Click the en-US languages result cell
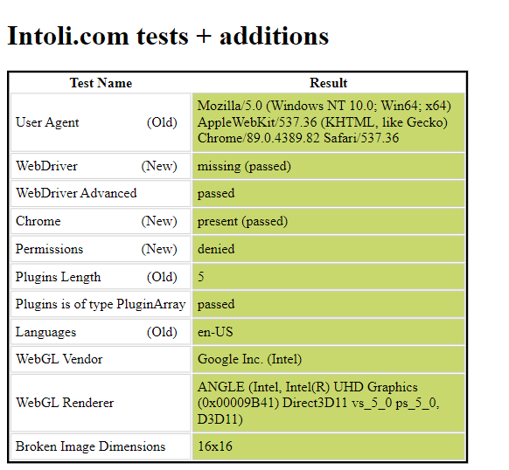This screenshot has width=509, height=470. (329, 332)
